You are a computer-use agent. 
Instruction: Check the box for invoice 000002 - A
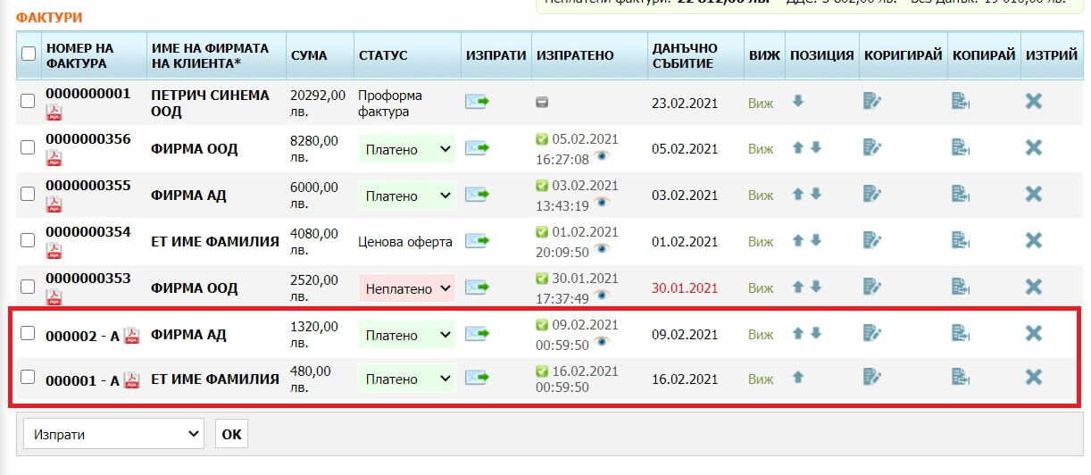28,333
